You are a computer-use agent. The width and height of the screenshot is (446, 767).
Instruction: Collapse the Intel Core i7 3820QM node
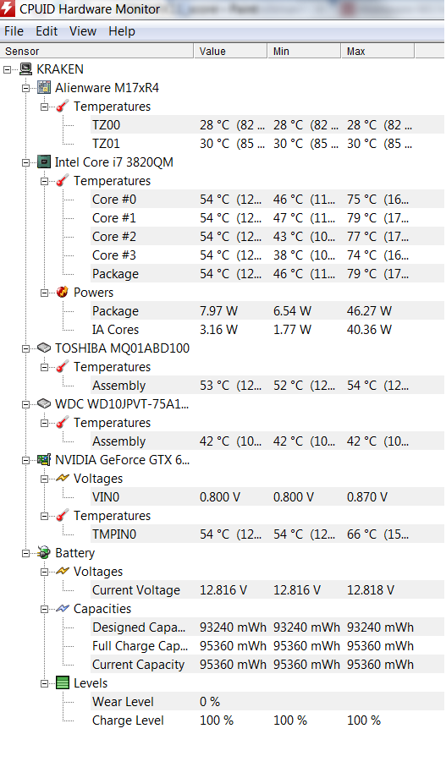[26, 162]
